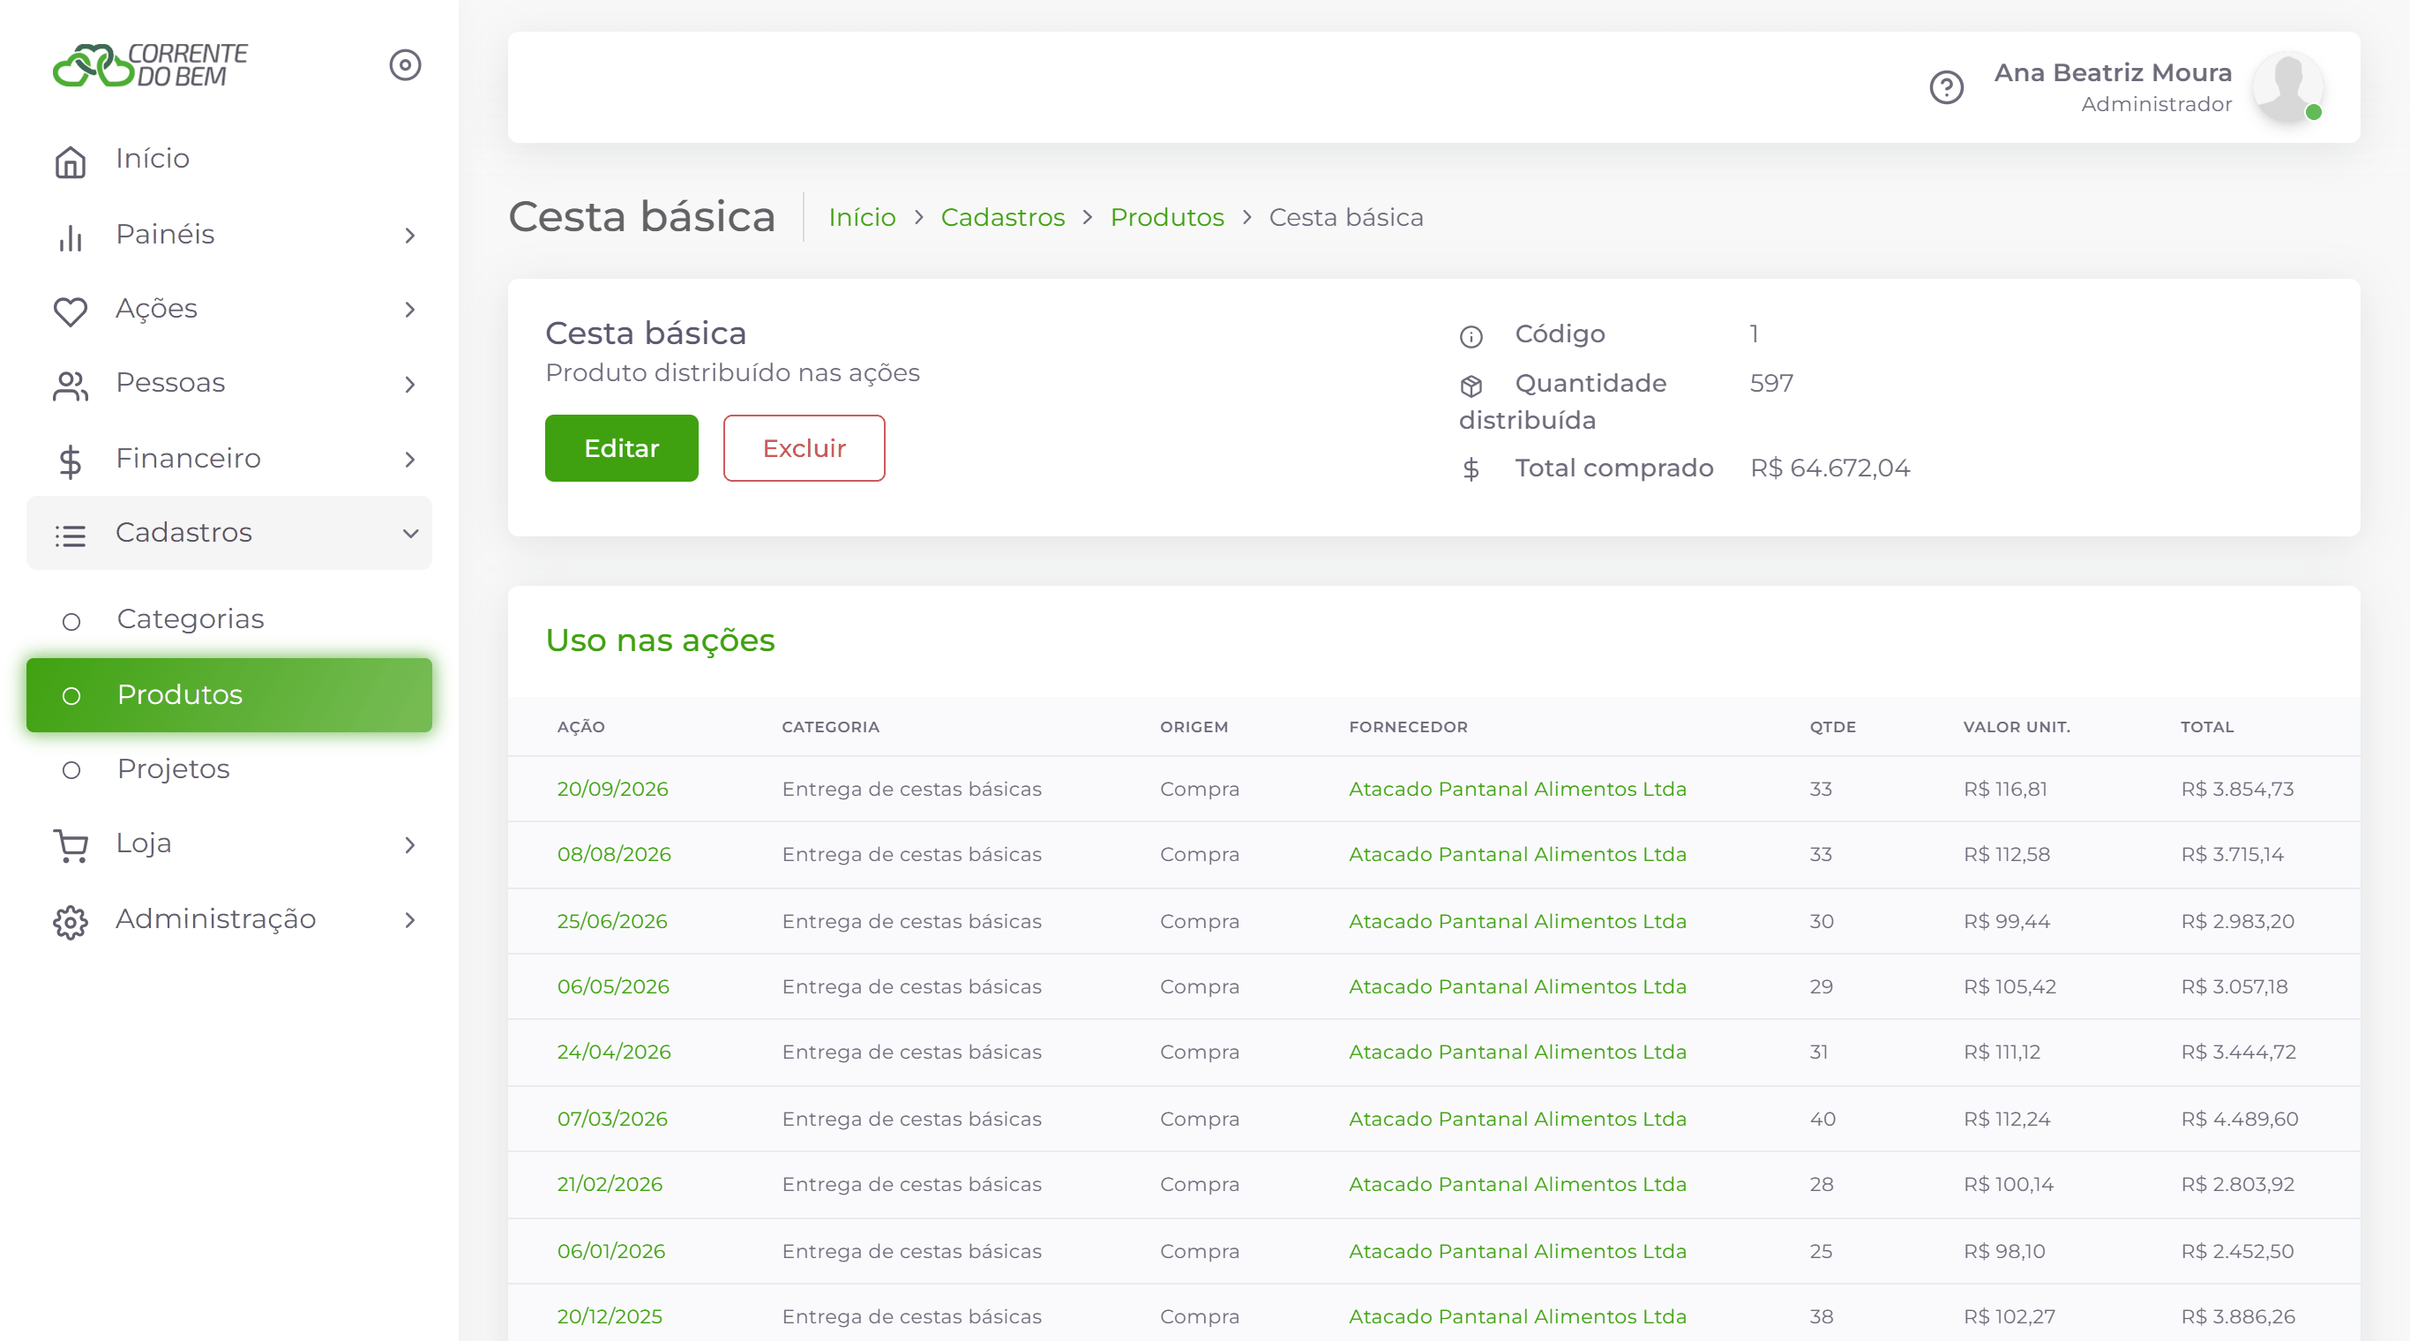Collapse the Cadastros menu section
The height and width of the screenshot is (1341, 2410).
(x=229, y=533)
